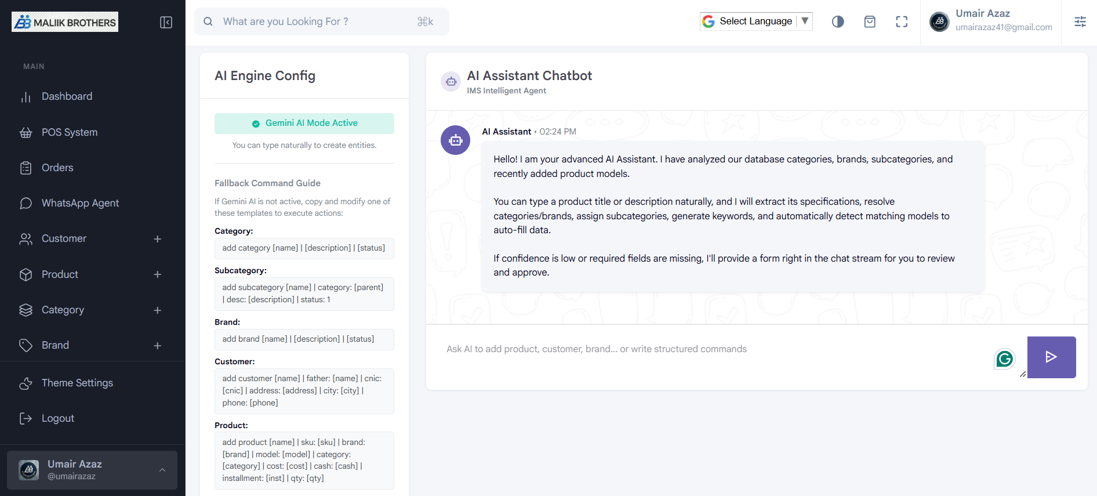Click the add brand command template

coord(304,339)
